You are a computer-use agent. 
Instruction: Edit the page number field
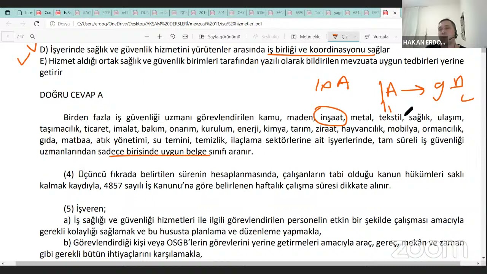[7, 37]
